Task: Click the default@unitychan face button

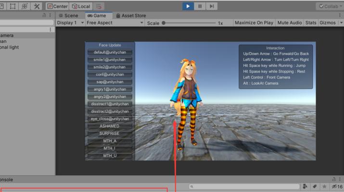Action: click(x=110, y=52)
